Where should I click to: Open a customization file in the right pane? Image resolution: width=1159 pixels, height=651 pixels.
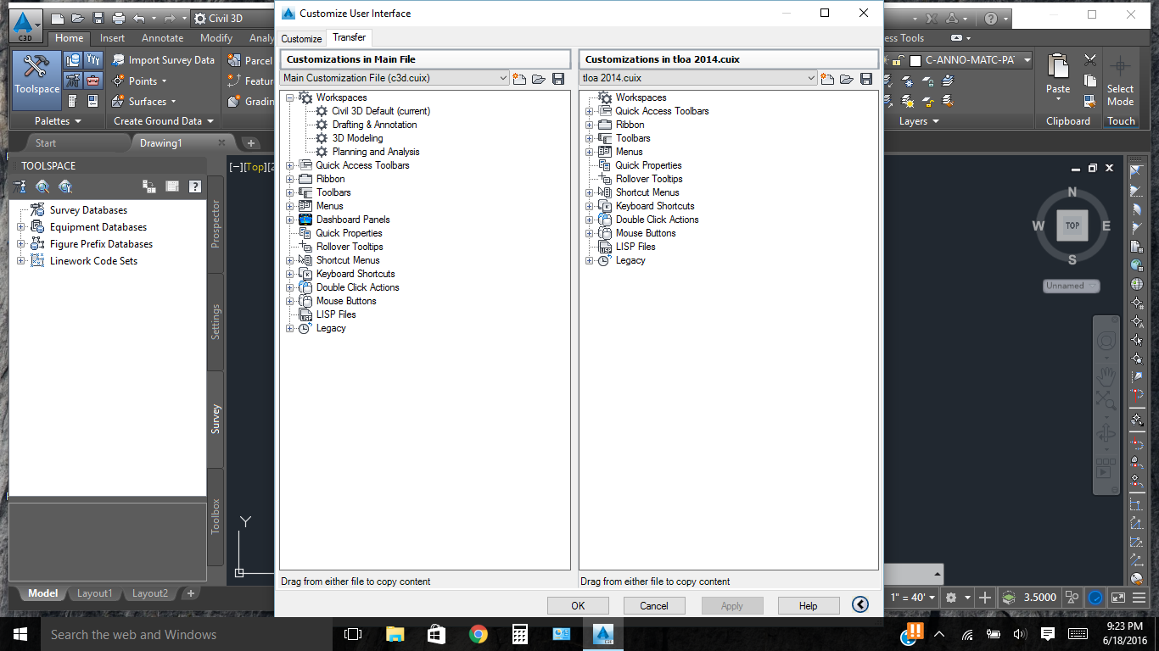click(x=846, y=79)
